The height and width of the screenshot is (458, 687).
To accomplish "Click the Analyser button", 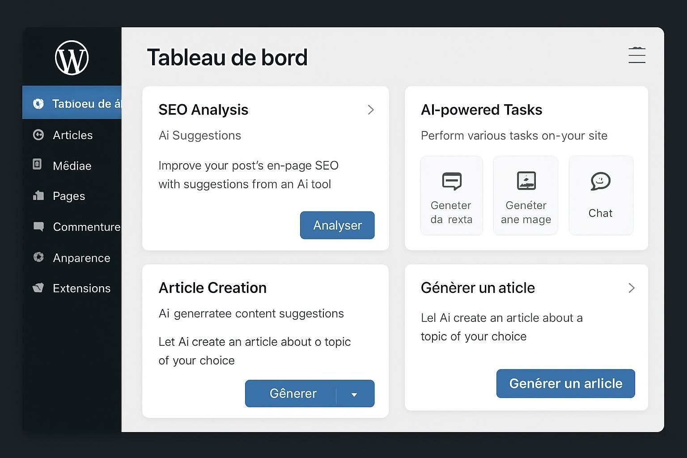I will [337, 225].
